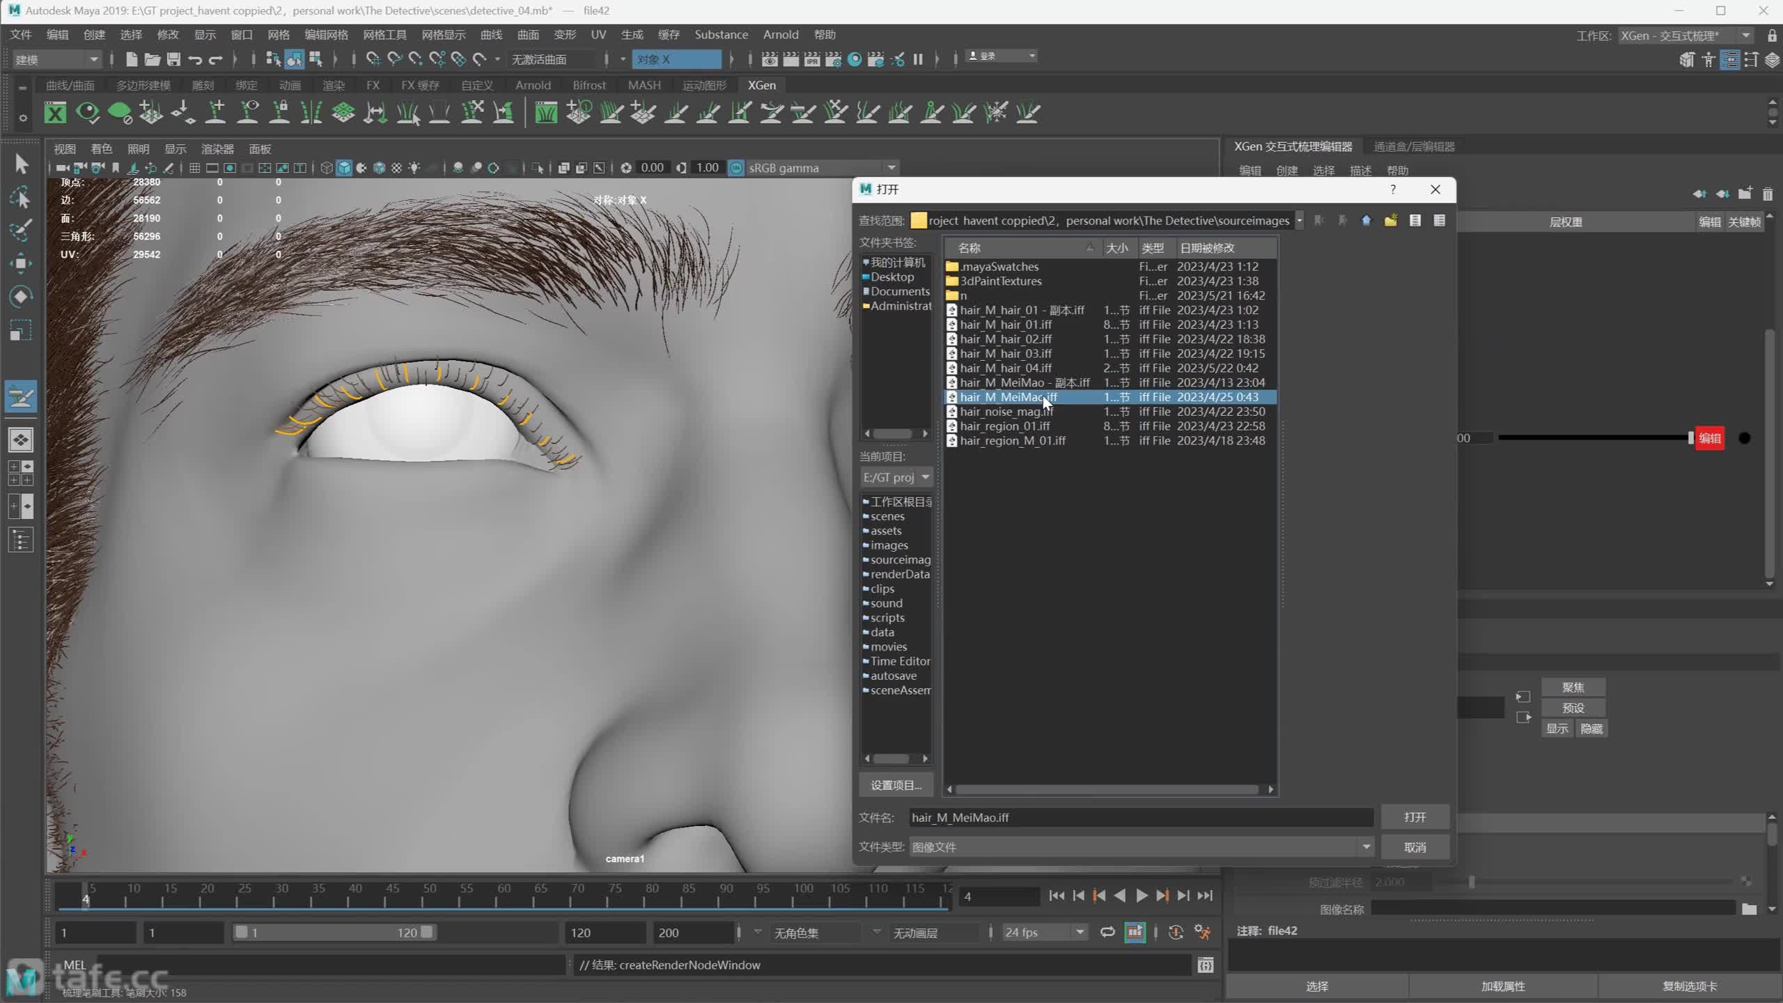
Task: Toggle the auto keyframe button
Action: 1176,932
